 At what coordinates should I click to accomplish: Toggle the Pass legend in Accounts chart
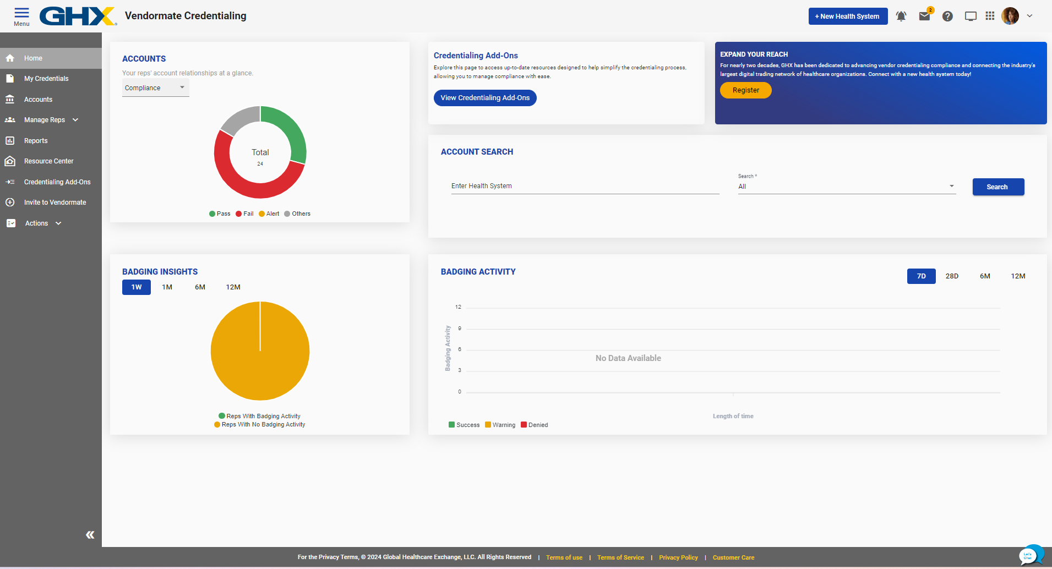click(220, 214)
